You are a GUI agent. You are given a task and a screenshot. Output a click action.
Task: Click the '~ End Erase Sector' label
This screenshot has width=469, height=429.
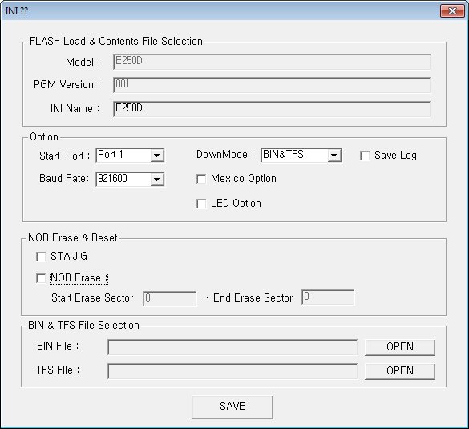tap(248, 298)
